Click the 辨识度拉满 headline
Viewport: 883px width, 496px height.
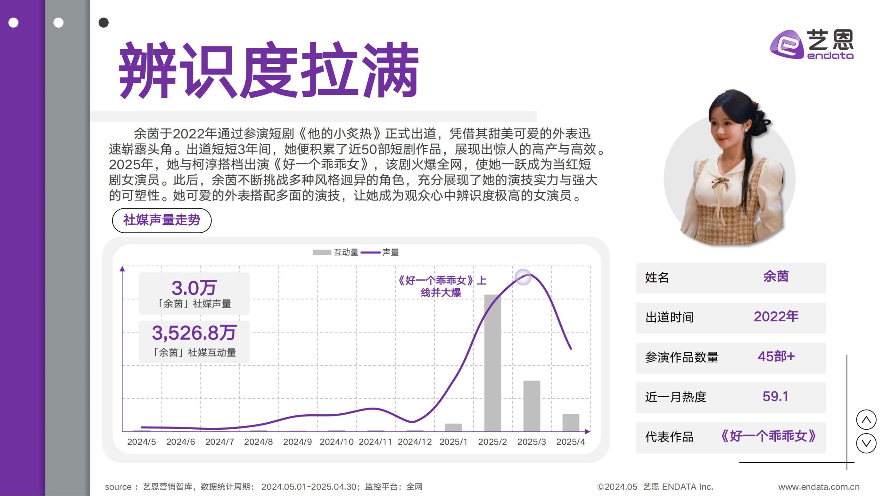tap(269, 70)
